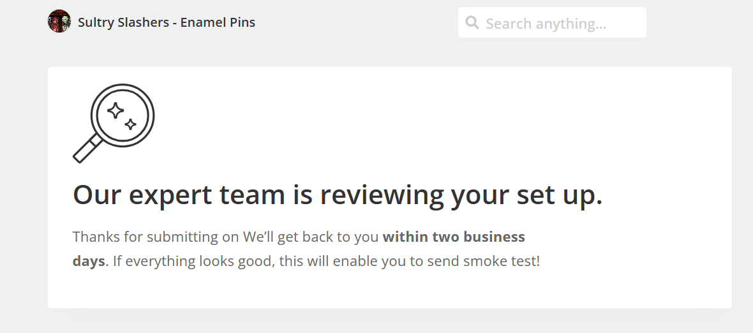Click the search magnifier icon in search bar

tap(472, 23)
